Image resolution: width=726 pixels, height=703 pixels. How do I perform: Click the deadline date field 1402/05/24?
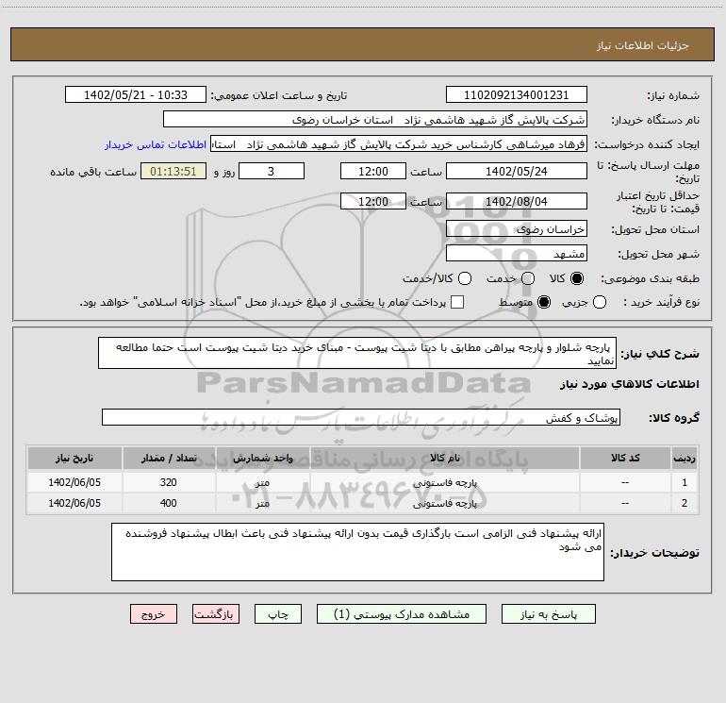(517, 171)
